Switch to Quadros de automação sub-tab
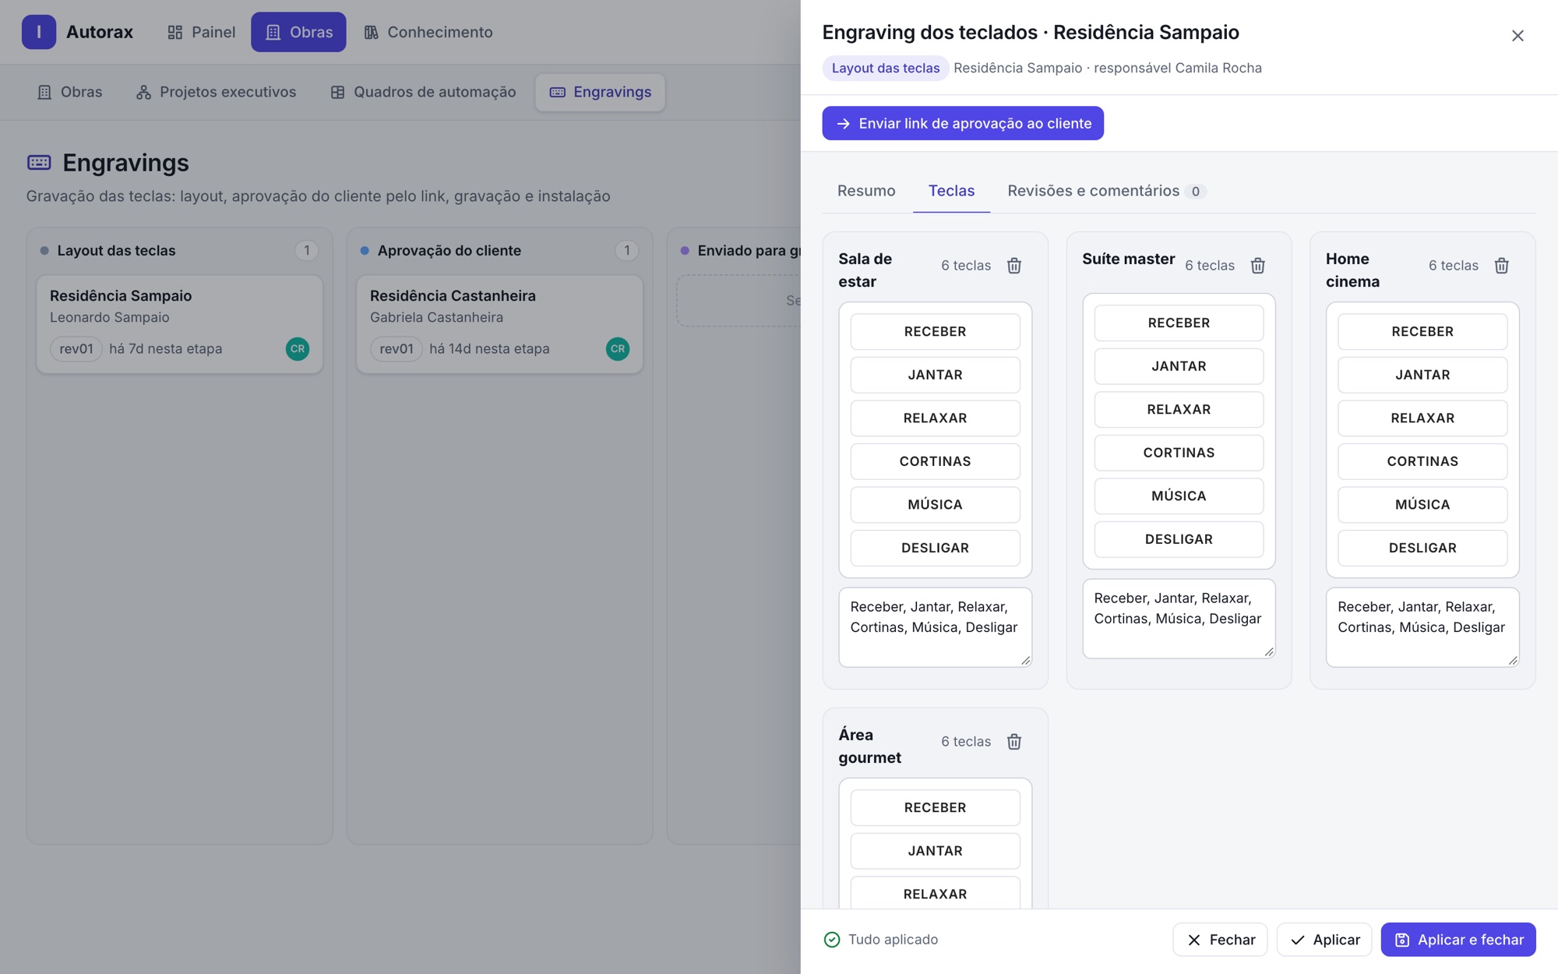 [423, 92]
